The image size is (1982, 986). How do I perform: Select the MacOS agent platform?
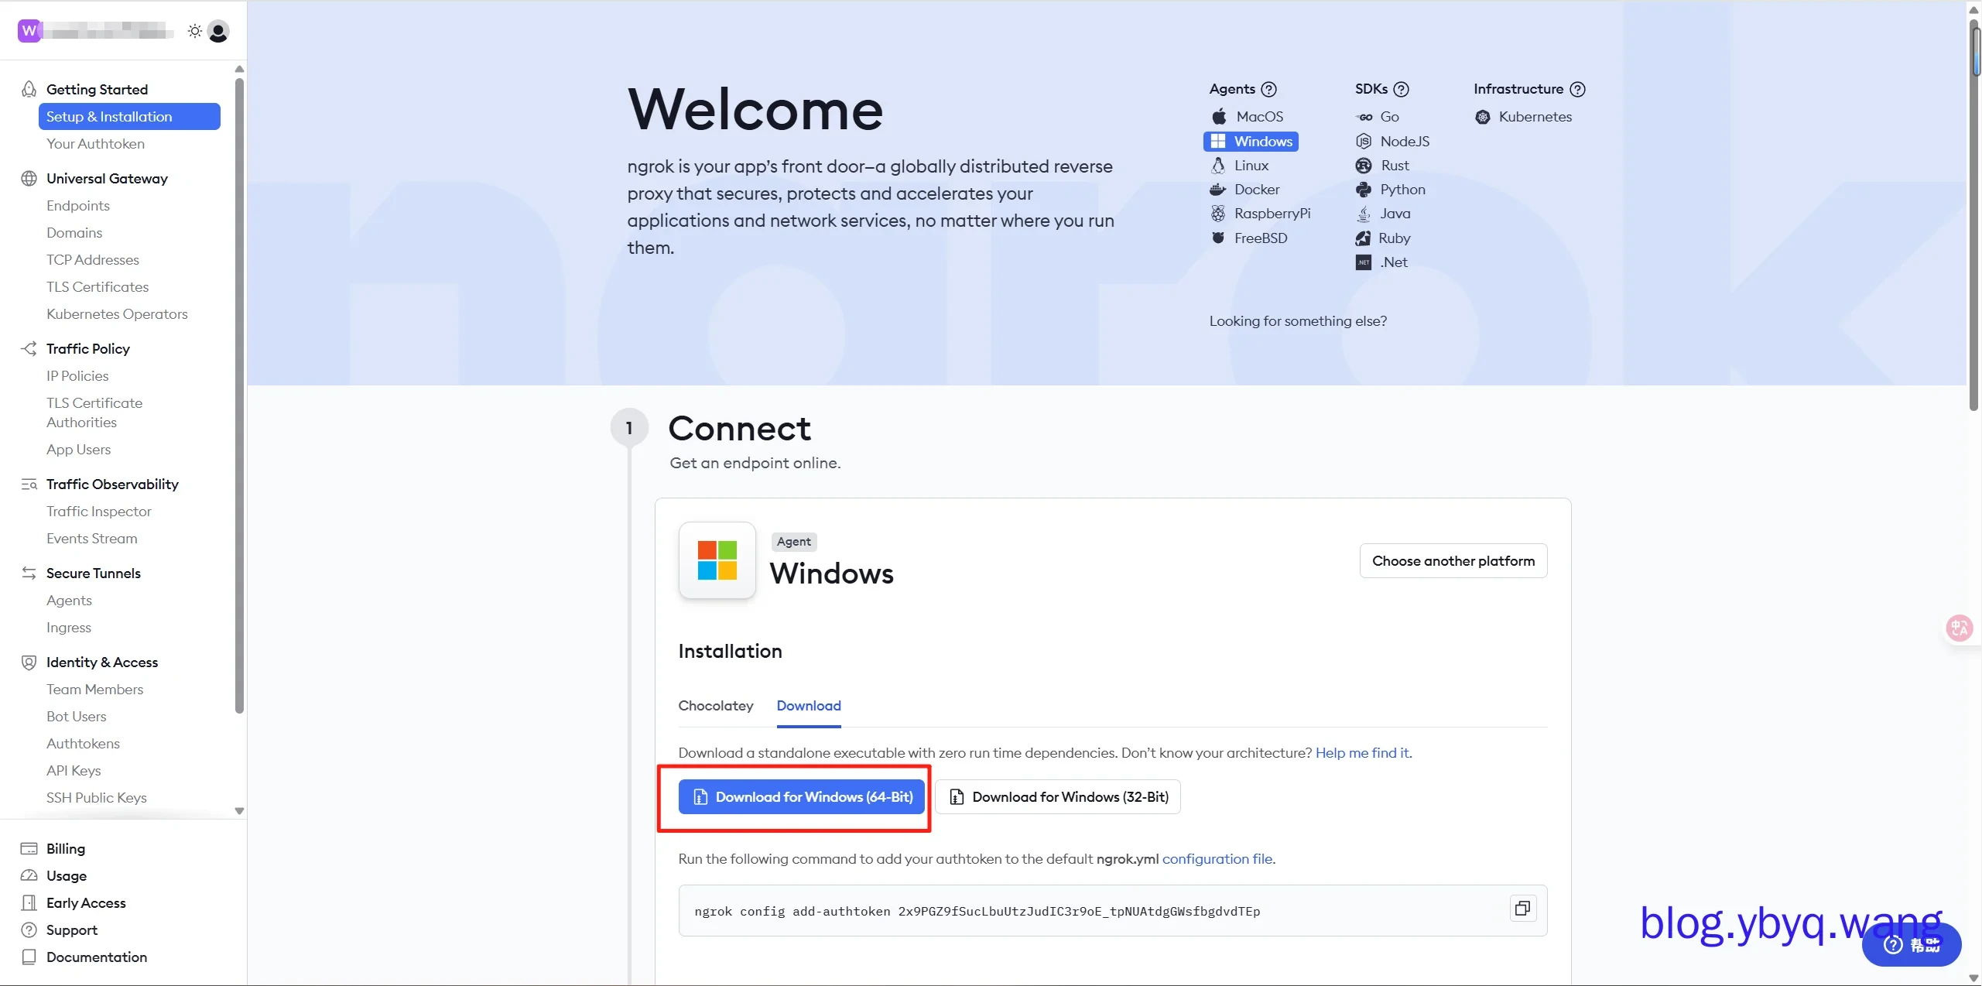[1247, 116]
